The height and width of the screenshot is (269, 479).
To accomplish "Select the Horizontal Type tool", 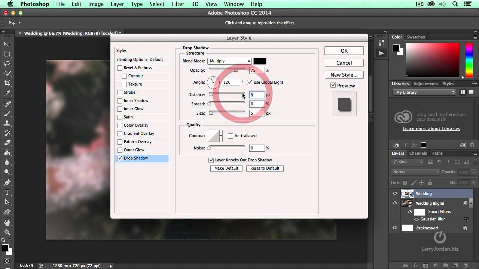I will pyautogui.click(x=7, y=192).
